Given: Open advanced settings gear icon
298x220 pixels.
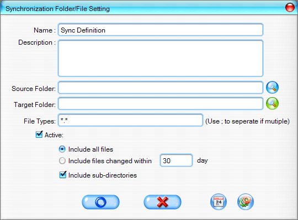Looking at the screenshot, I should 246,202.
